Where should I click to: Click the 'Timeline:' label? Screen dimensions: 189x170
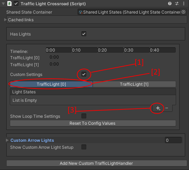[x=19, y=52]
